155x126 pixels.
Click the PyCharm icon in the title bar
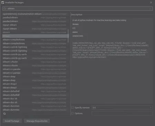[3, 2]
